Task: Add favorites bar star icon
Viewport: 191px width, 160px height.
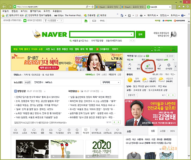Action: (3, 16)
